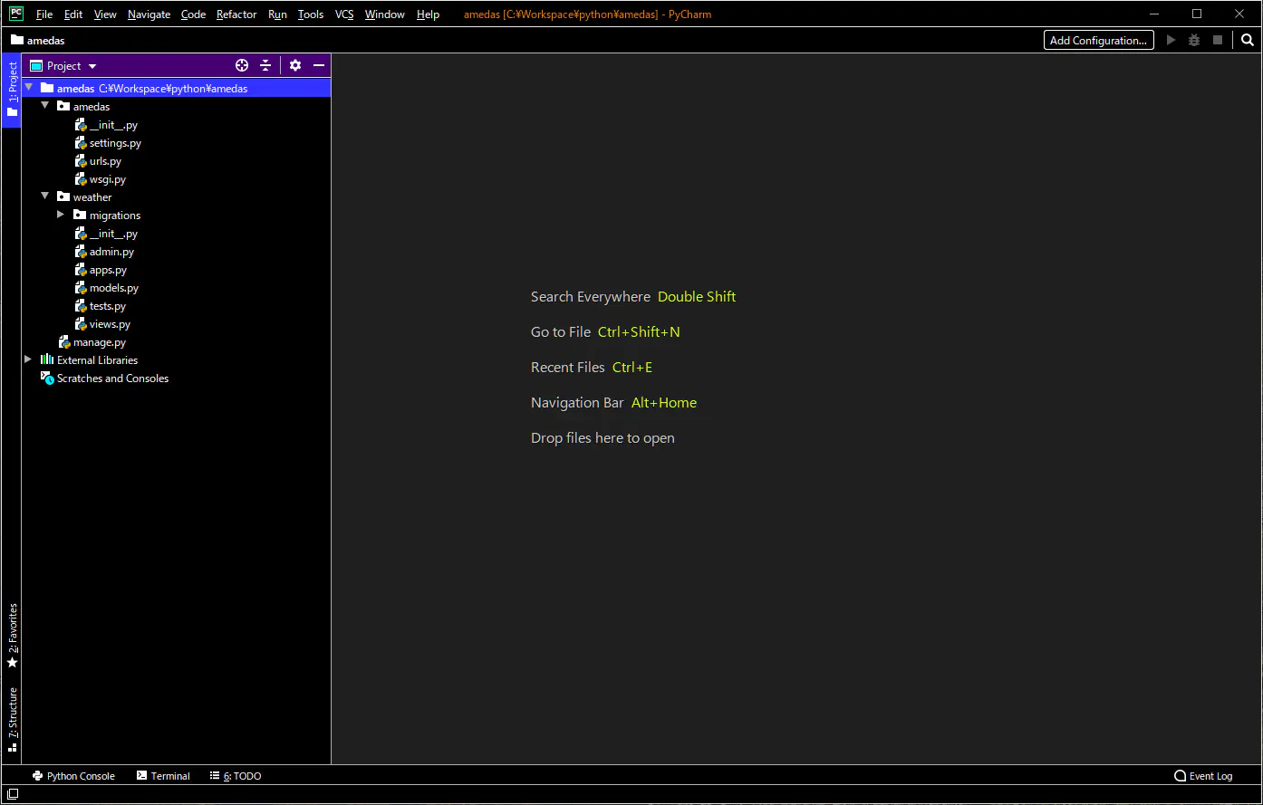Click the wsgi.py file icon
The height and width of the screenshot is (805, 1263).
point(81,179)
